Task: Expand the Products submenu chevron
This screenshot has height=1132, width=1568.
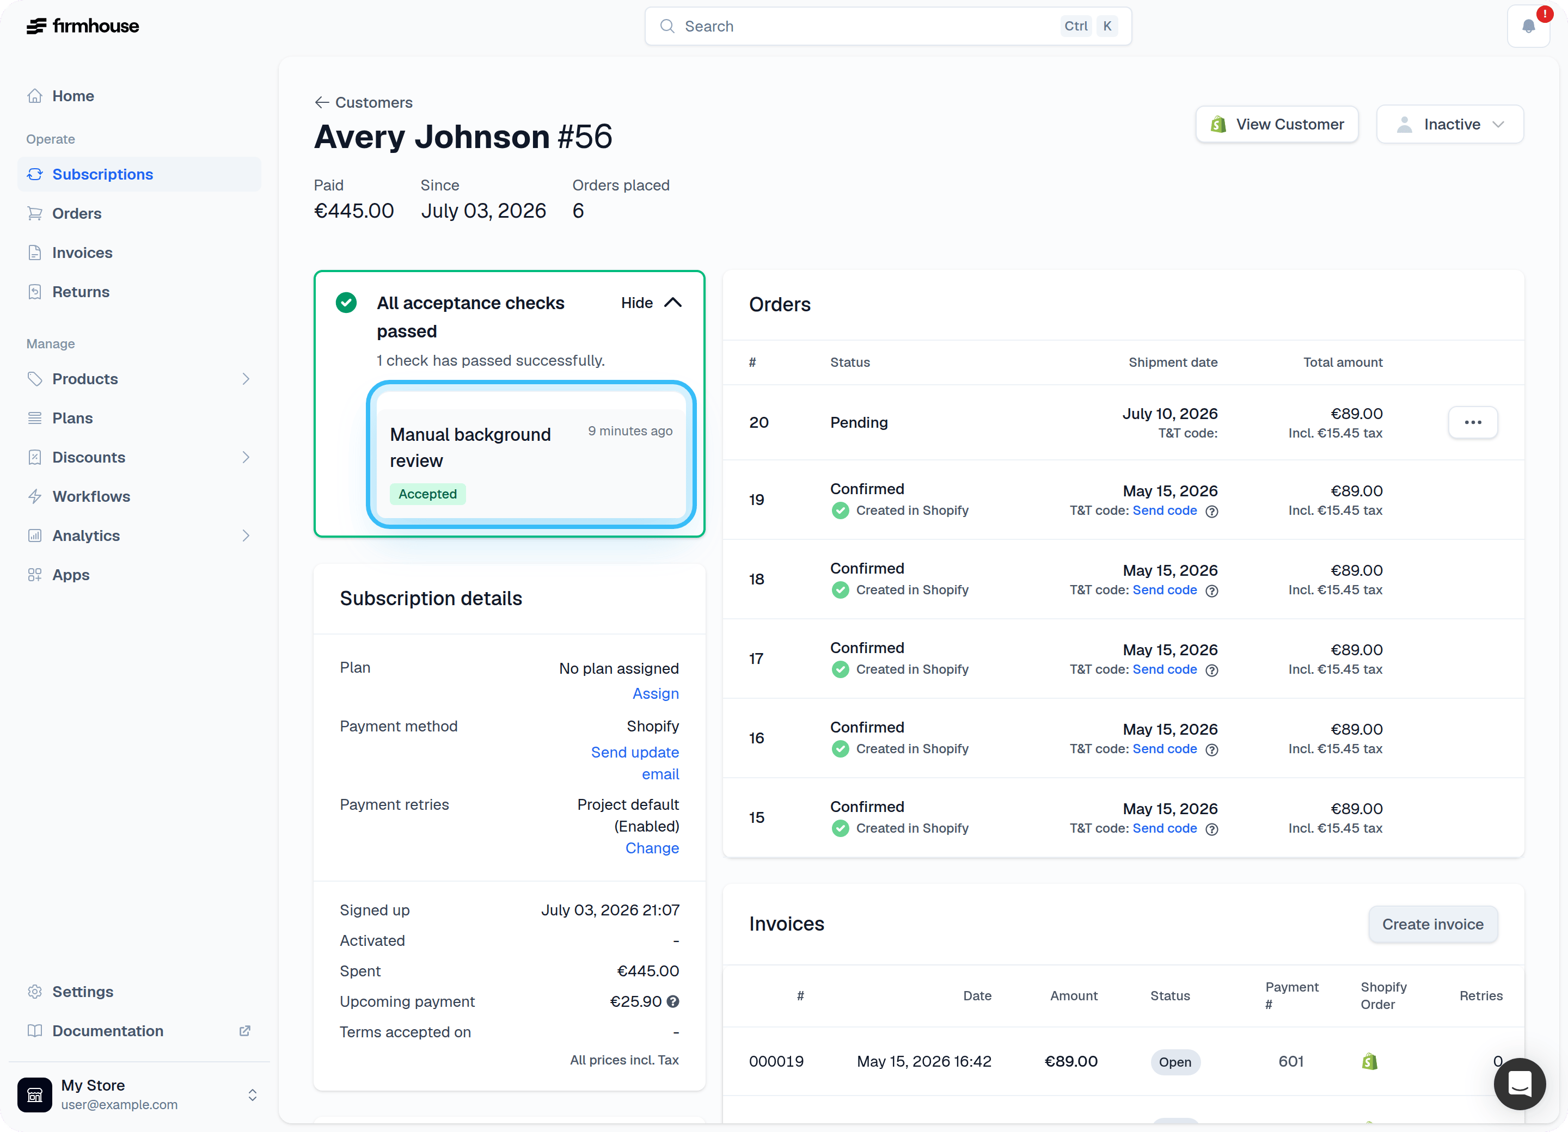Action: click(x=246, y=379)
